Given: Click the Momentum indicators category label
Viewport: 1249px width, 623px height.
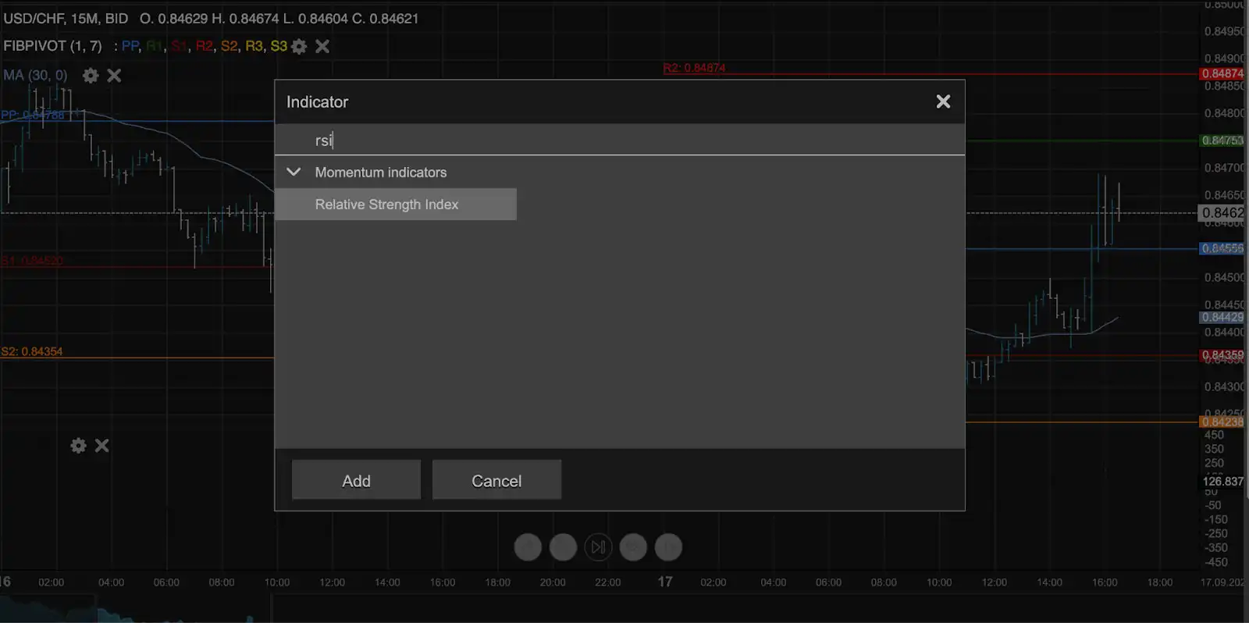Looking at the screenshot, I should tap(381, 173).
